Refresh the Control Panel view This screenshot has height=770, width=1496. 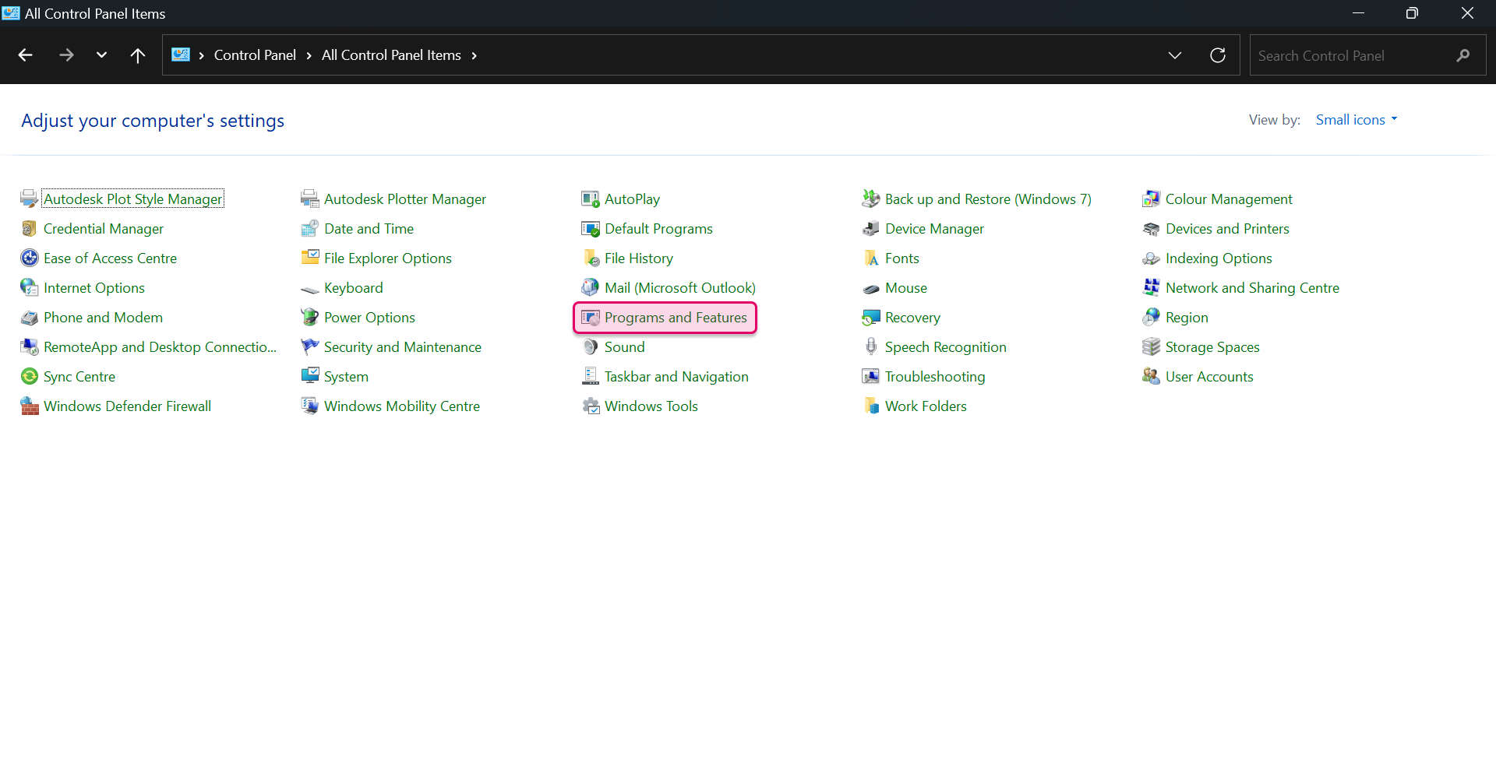point(1218,55)
